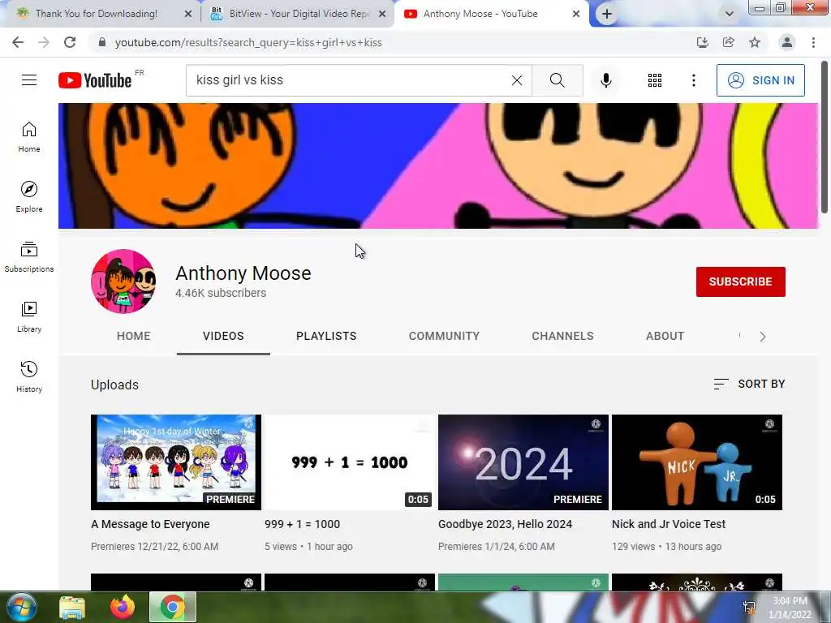Open YouTube settings three-dot menu
The image size is (831, 623).
tap(693, 80)
